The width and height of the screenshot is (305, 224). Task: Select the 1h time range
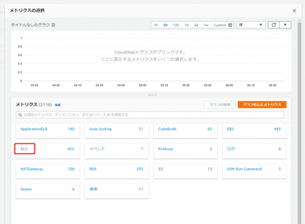point(156,25)
